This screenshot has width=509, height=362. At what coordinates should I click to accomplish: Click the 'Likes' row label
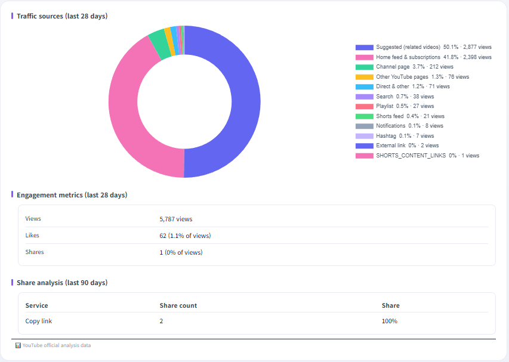pyautogui.click(x=32, y=236)
